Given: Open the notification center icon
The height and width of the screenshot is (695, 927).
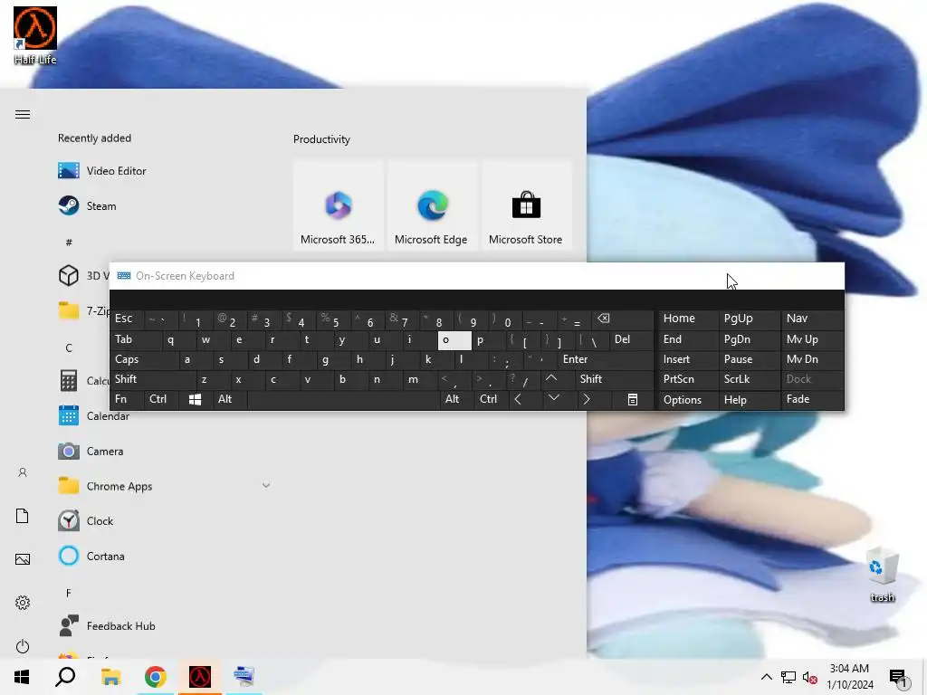Looking at the screenshot, I should point(899,677).
